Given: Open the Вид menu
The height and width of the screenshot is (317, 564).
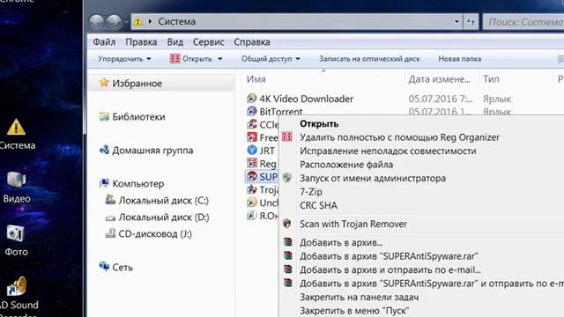Looking at the screenshot, I should pos(174,42).
